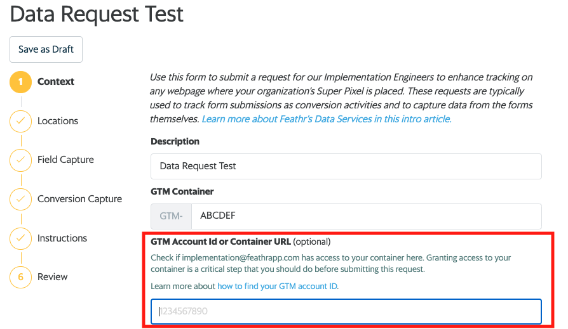Screen dimensions: 568x329
Task: Open the Locations step
Action: (x=58, y=121)
